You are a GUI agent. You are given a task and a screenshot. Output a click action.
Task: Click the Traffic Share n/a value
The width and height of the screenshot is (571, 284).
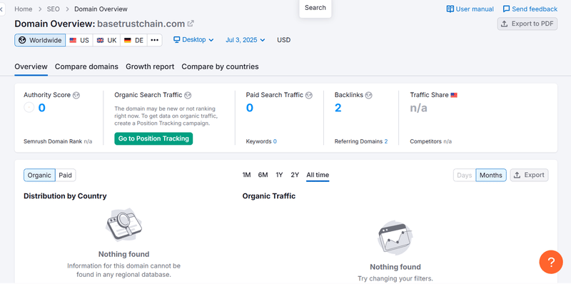(x=419, y=108)
